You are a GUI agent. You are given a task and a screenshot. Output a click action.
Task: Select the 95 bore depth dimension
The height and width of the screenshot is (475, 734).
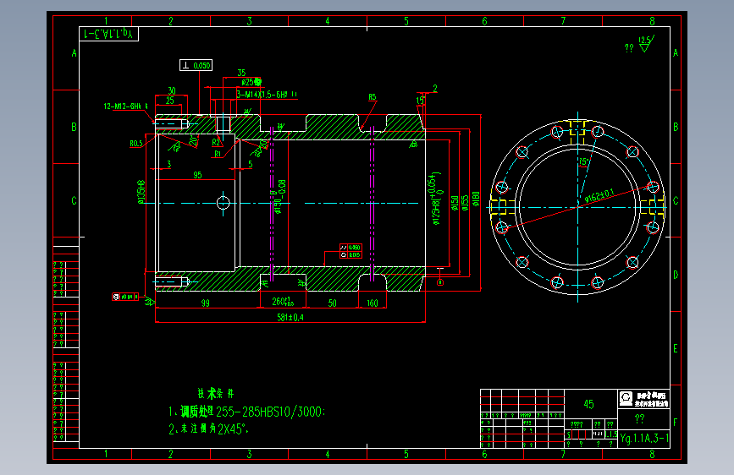197,175
